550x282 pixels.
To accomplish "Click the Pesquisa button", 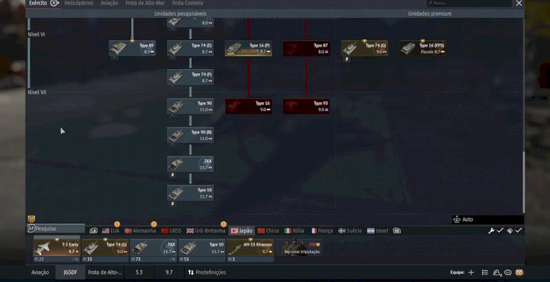I will [x=56, y=228].
